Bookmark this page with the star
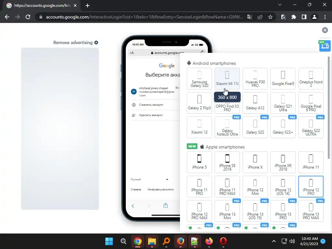332x249 pixels. 270,17
